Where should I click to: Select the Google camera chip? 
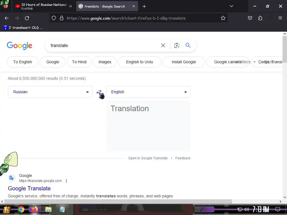point(228,62)
